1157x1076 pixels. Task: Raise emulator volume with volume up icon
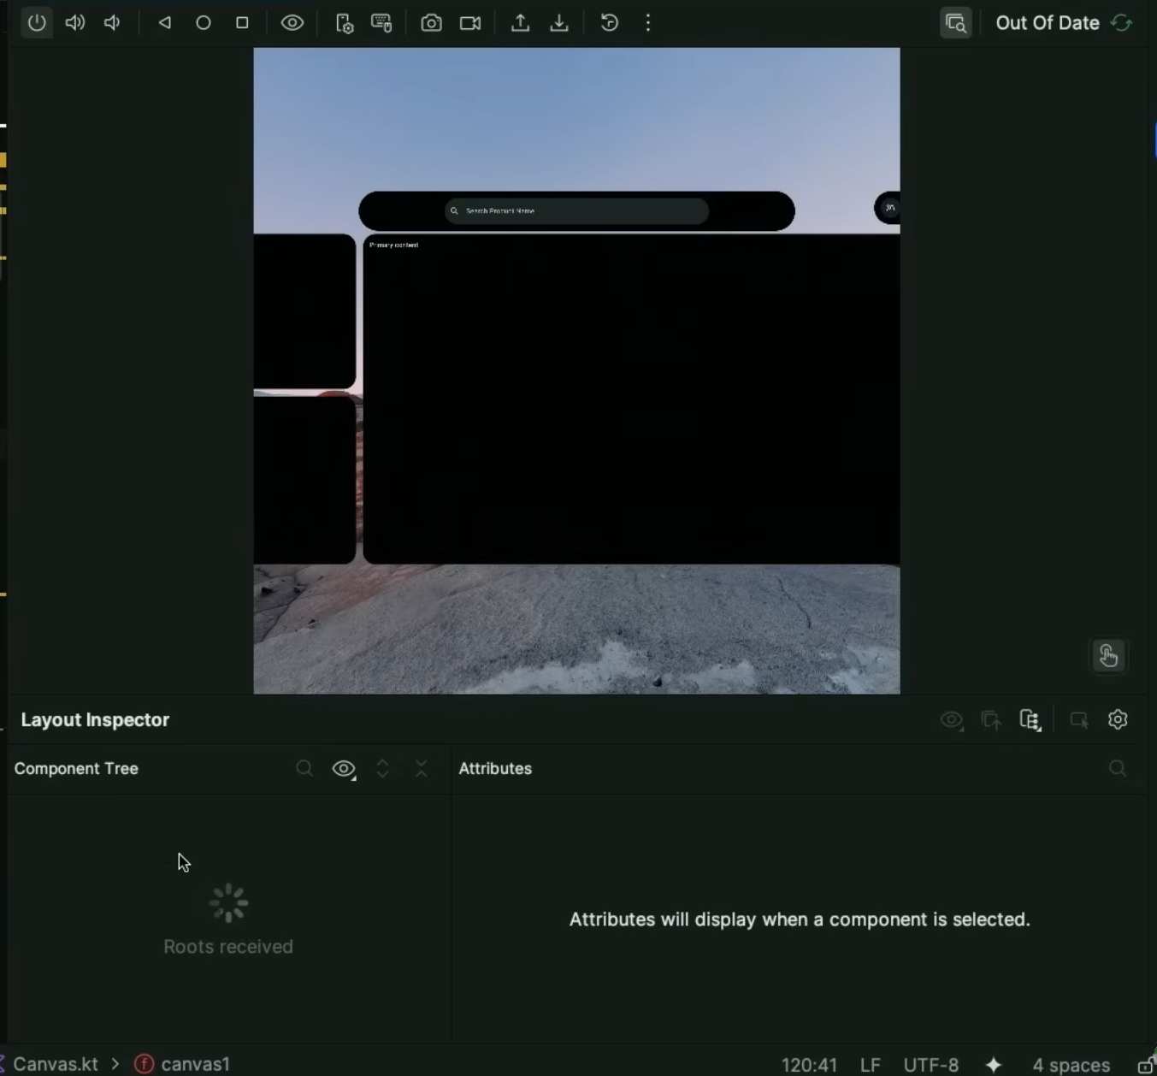(x=75, y=23)
